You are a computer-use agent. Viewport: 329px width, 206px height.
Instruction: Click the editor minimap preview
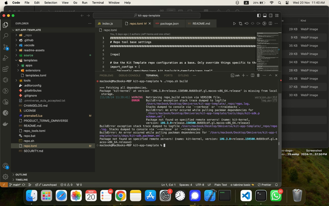[267, 51]
